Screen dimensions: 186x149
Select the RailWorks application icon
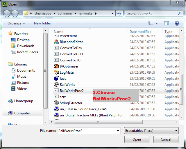56,84
